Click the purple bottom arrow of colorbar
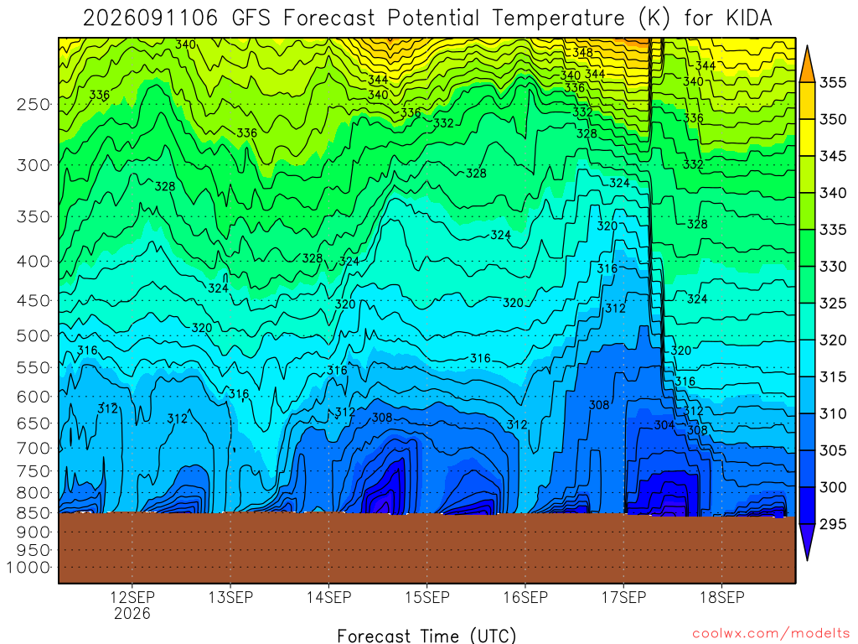 pos(807,543)
